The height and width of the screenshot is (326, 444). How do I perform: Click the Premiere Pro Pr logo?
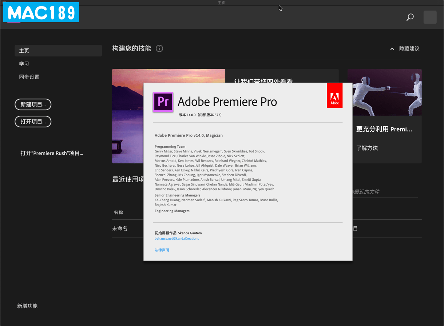pyautogui.click(x=163, y=102)
